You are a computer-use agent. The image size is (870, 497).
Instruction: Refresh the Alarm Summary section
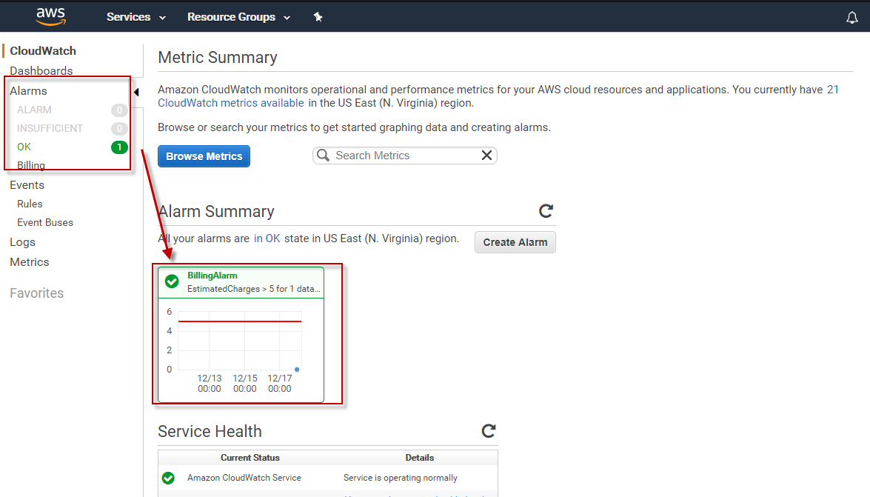[x=546, y=211]
